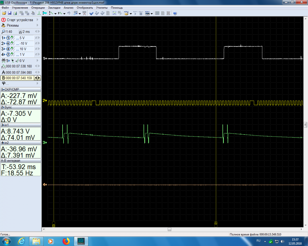This screenshot has height=246, width=308.
Task: Click the blue checkmark toolbar icon
Action: [x=91, y=13]
